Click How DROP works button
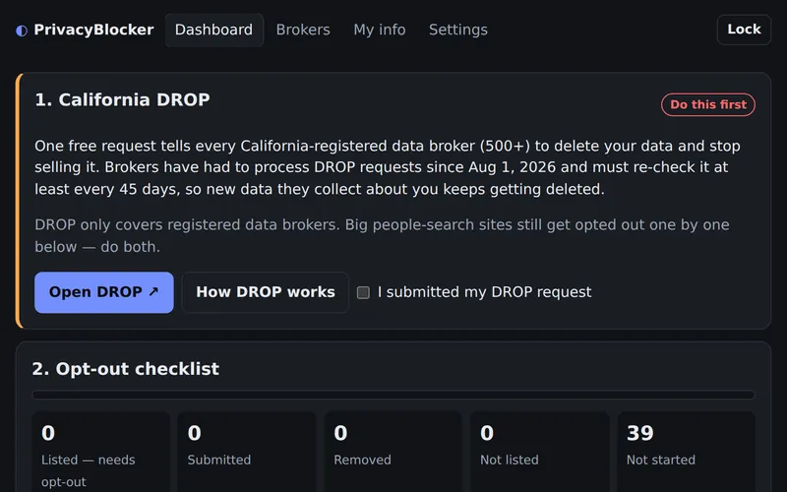 [x=266, y=292]
